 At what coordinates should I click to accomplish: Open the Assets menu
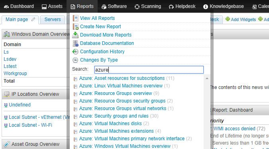(x=52, y=6)
